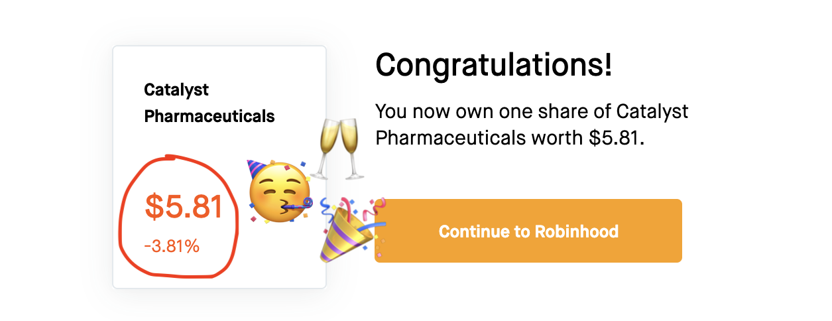
Task: Click the -3.81% change on the card
Action: tap(172, 247)
